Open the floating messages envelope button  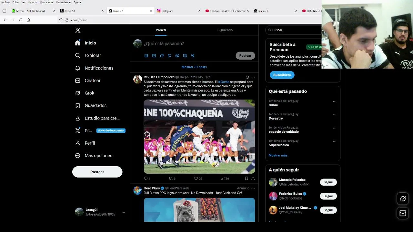[x=403, y=213]
